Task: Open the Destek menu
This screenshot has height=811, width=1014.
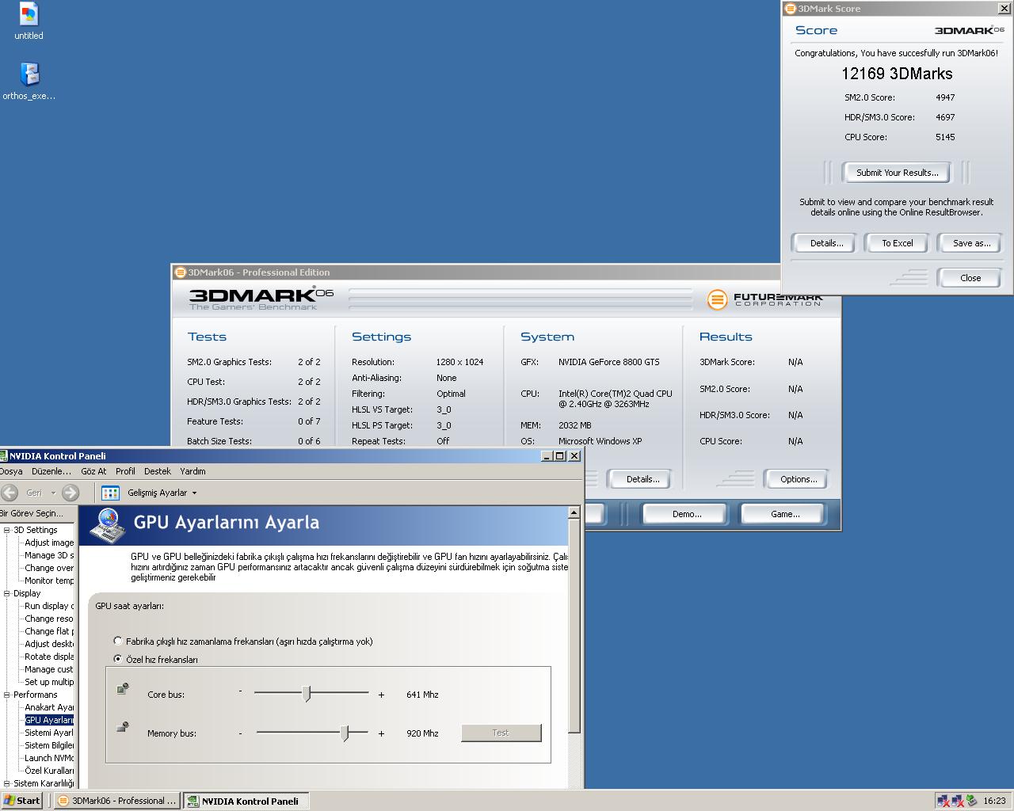Action: click(158, 471)
